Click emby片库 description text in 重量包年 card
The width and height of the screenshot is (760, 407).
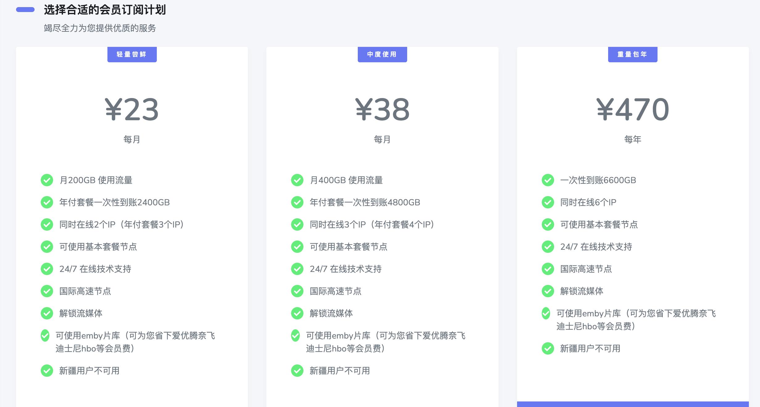pos(636,320)
